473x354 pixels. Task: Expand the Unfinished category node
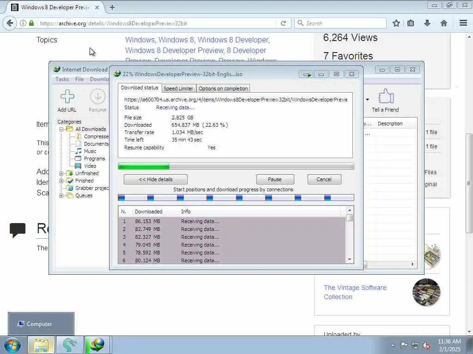61,173
